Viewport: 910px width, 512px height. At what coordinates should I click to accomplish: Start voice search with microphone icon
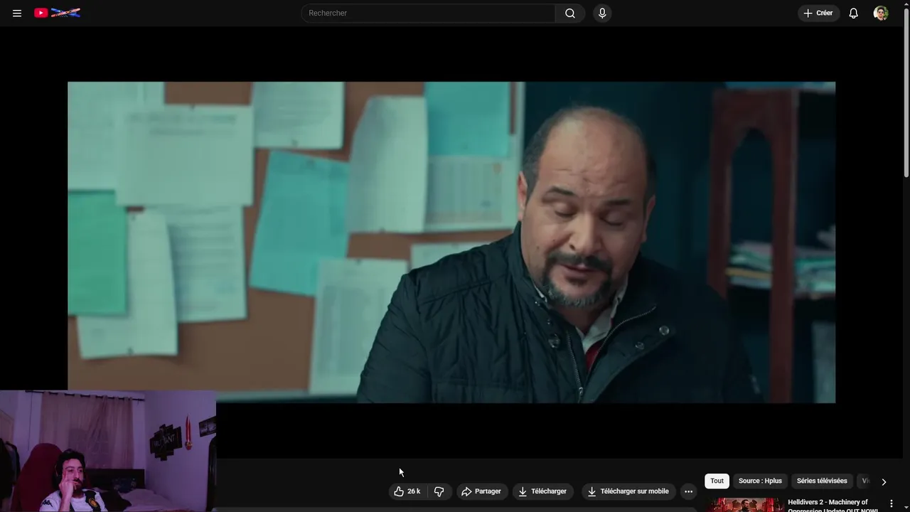(x=602, y=13)
